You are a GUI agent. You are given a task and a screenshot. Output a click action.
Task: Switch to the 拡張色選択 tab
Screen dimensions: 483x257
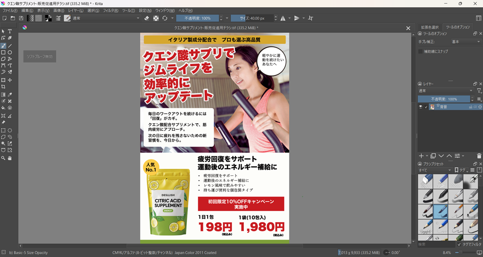429,27
